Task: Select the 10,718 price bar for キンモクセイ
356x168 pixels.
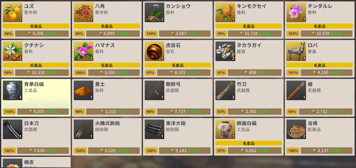Action: [x=254, y=34]
